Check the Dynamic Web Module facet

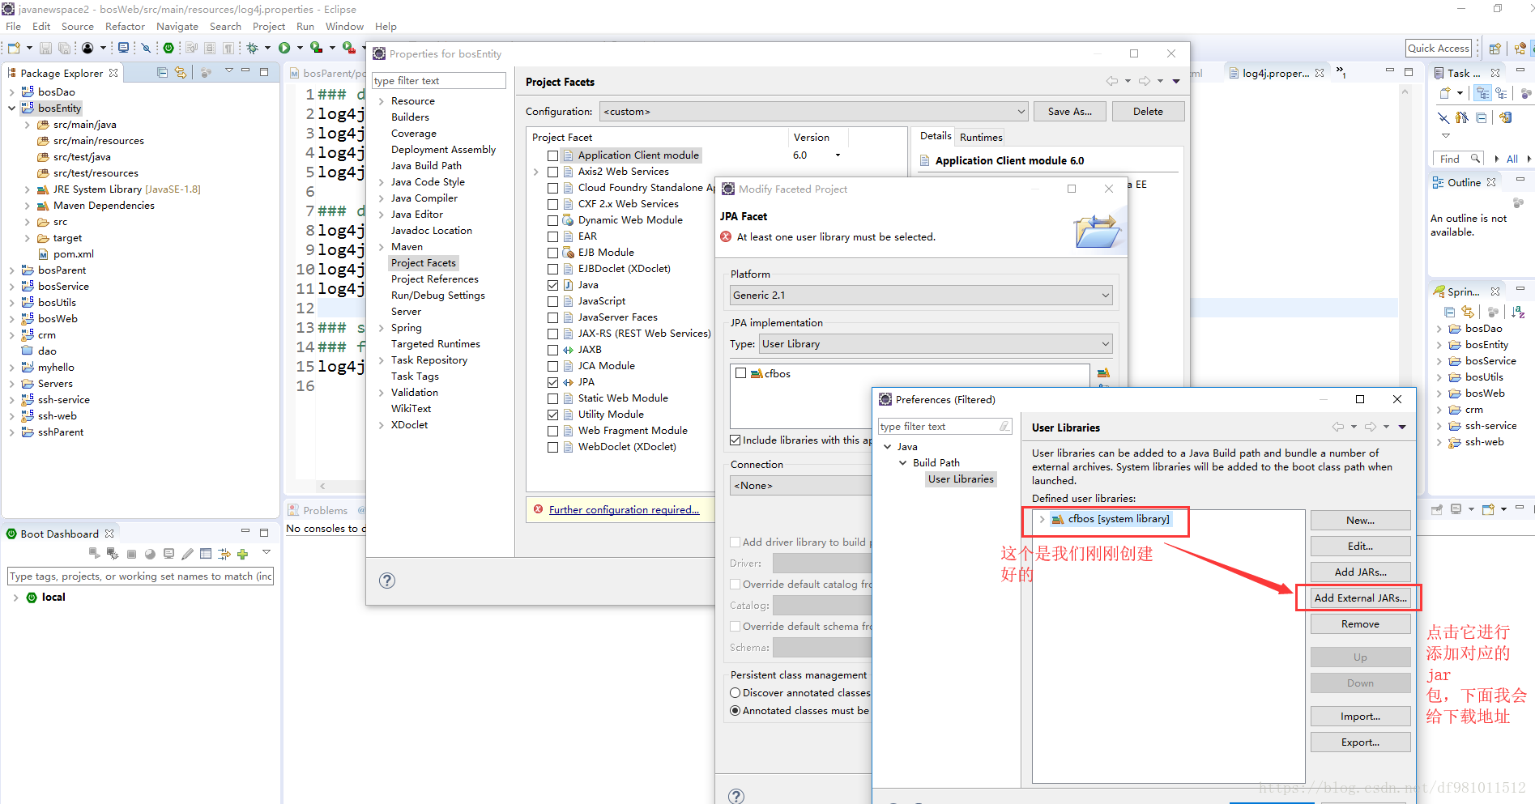tap(552, 220)
